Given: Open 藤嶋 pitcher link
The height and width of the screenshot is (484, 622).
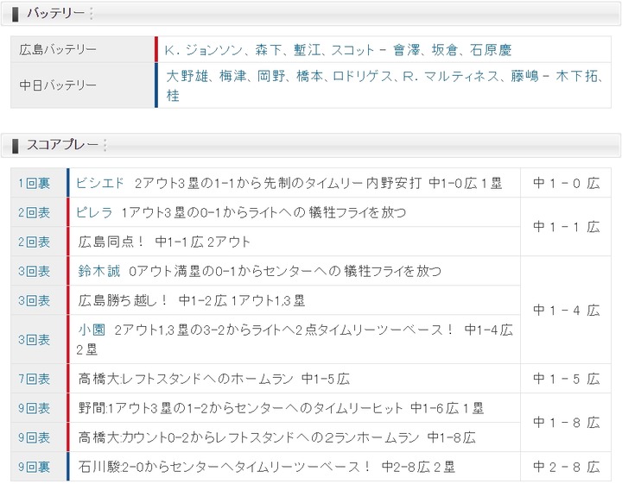Looking at the screenshot, I should pos(524,76).
